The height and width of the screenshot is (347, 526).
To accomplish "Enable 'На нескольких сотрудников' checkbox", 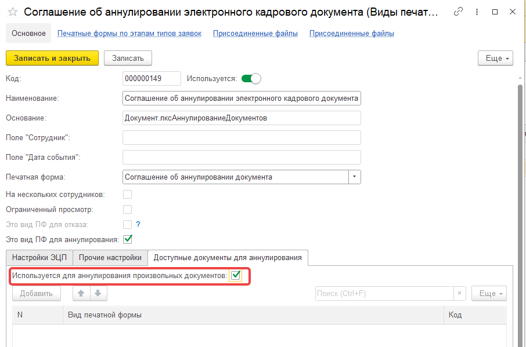I will click(128, 195).
